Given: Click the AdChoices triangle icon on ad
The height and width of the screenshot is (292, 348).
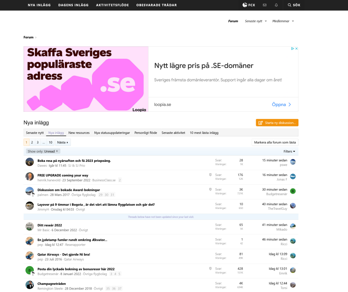Looking at the screenshot, I should pos(292,49).
